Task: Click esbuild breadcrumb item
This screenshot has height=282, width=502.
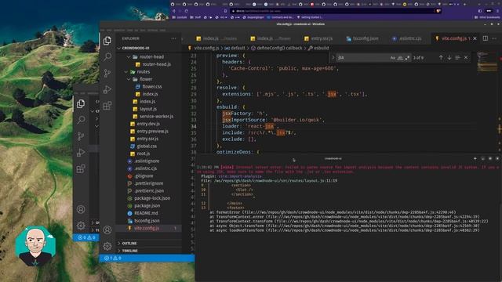Action: point(322,48)
